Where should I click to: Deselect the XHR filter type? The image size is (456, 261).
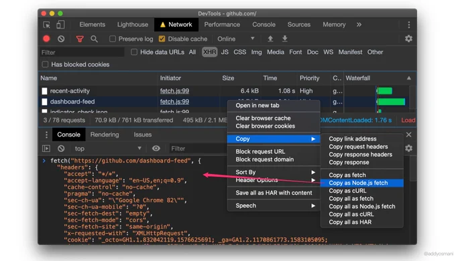tap(210, 52)
